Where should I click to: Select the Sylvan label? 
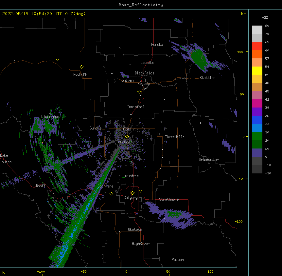click(x=128, y=80)
